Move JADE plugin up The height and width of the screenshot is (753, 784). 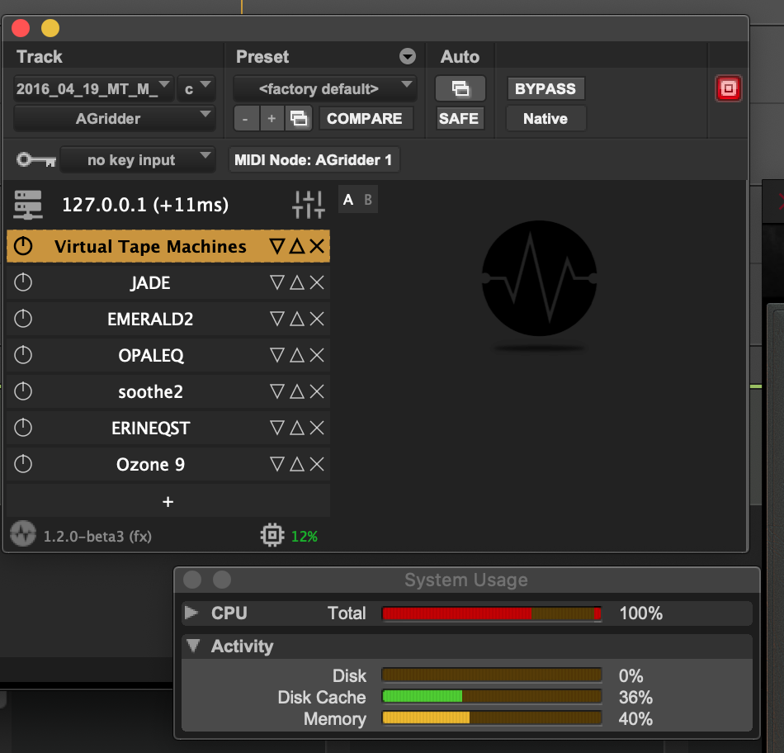coord(297,282)
